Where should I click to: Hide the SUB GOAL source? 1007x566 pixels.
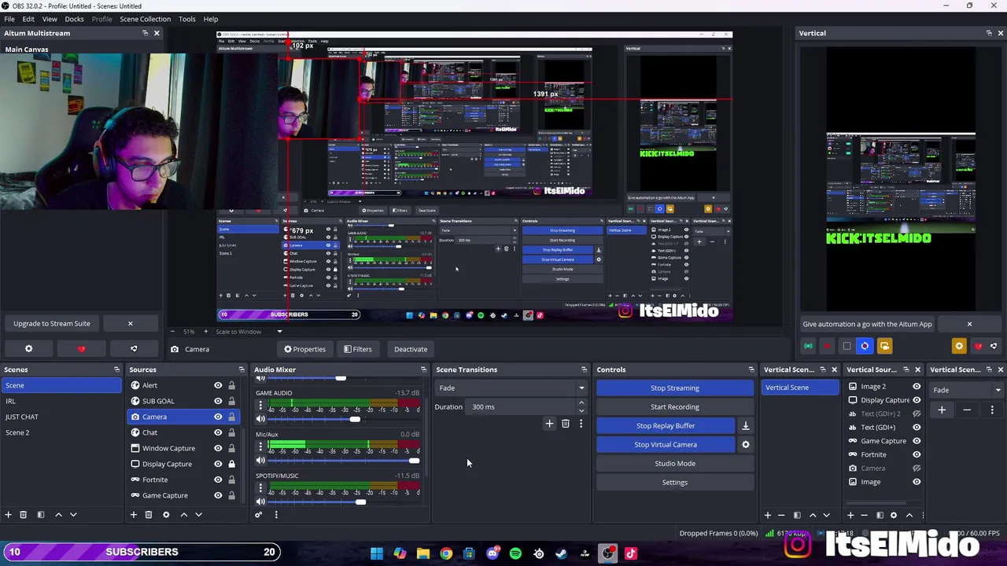pyautogui.click(x=218, y=401)
